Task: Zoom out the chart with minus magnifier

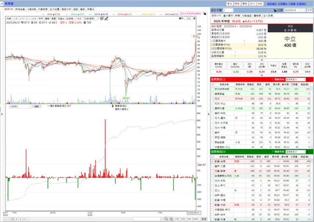Action: [166, 219]
